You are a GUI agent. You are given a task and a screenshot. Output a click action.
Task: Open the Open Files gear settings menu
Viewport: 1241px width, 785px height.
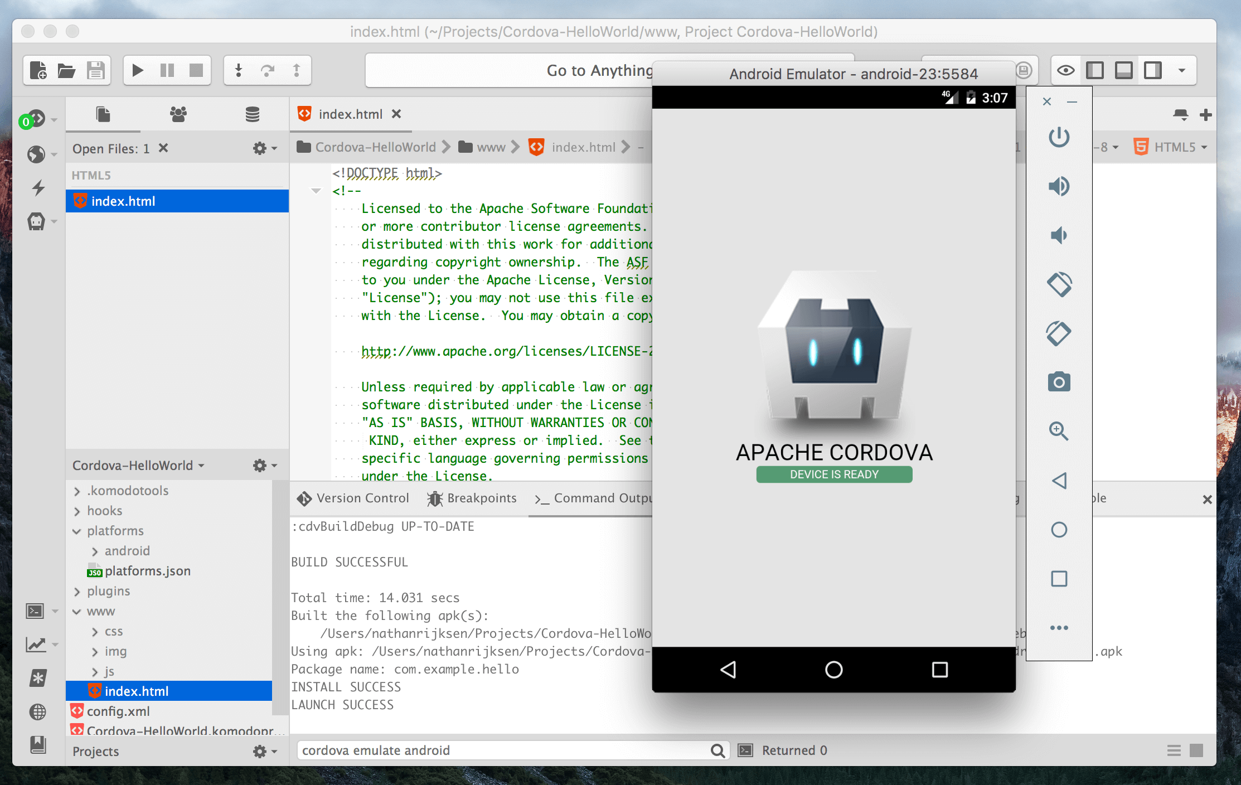(x=265, y=148)
